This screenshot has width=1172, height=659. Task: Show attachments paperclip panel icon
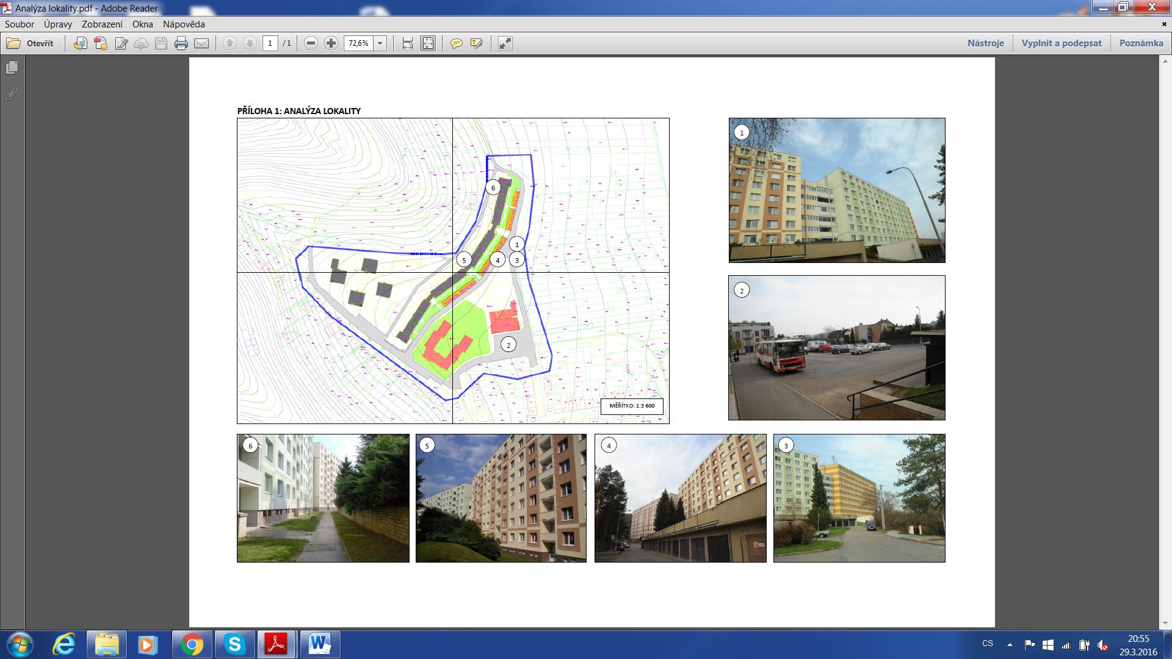click(12, 94)
